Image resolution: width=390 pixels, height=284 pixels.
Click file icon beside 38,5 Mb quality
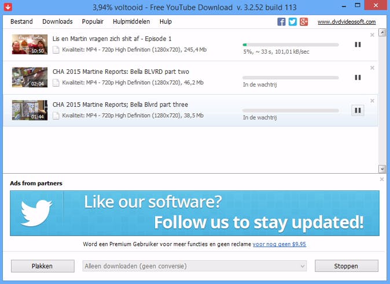56,115
